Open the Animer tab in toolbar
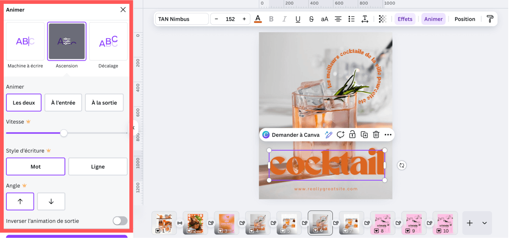The width and height of the screenshot is (509, 238). coord(433,19)
